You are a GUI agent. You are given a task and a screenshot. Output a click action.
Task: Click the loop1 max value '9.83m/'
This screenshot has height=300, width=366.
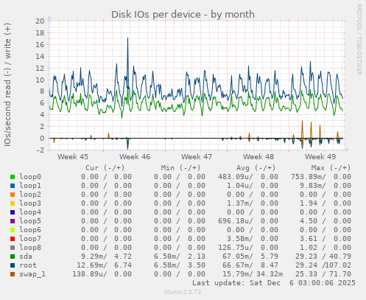(x=313, y=186)
